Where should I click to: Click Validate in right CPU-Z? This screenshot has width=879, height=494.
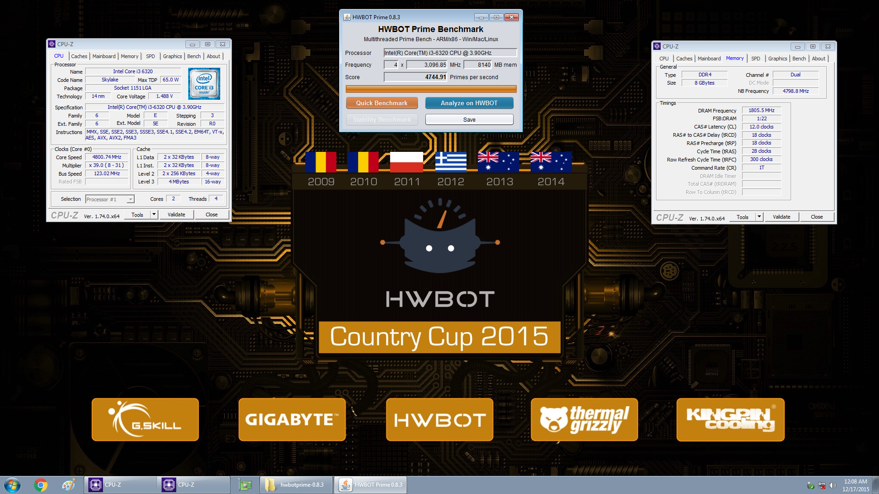pos(781,217)
